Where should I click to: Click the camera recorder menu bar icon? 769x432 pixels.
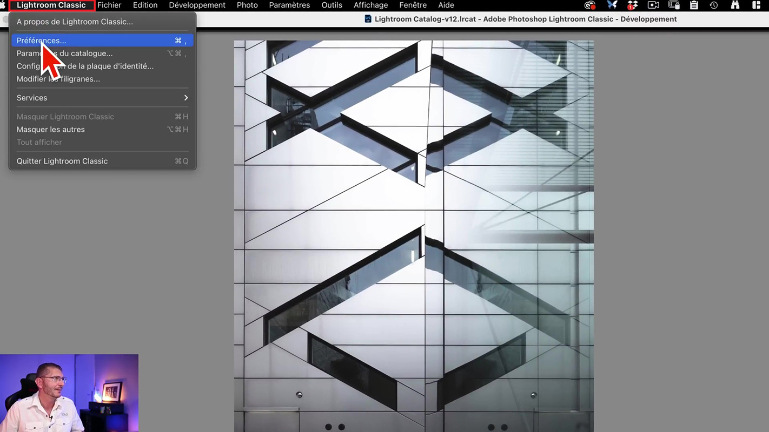click(x=653, y=5)
